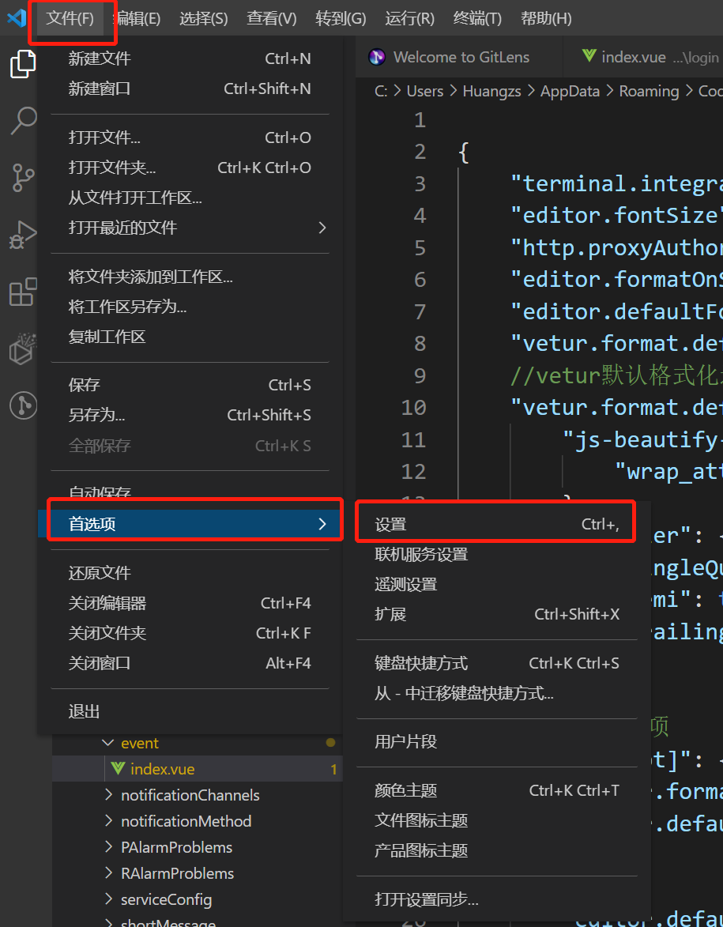Screen dimensions: 723x927
Task: Choose 打开设置同步... in the submenu
Action: 497,900
